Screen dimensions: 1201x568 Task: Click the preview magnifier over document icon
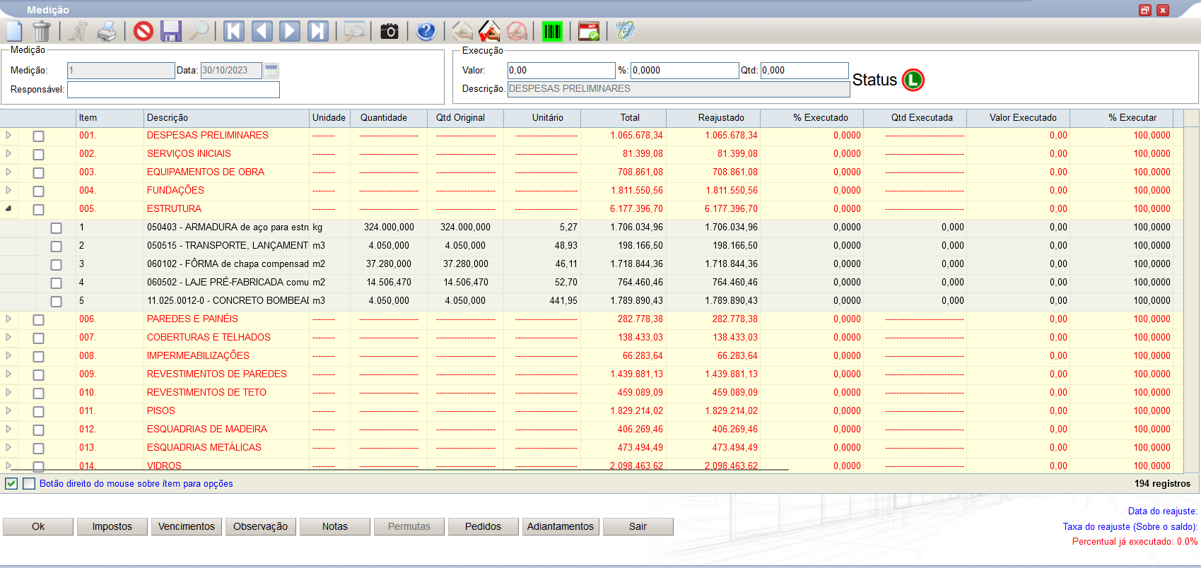(x=354, y=31)
